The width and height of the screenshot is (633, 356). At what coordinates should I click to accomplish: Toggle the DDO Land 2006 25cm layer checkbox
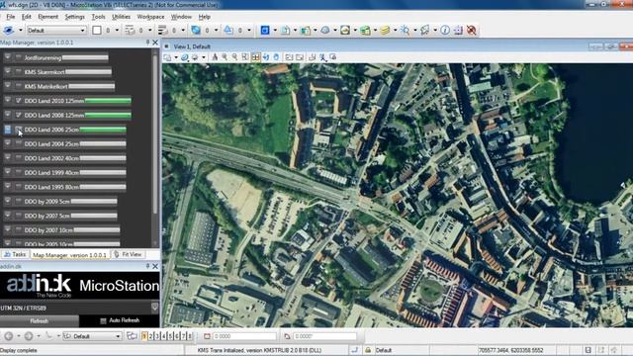19,130
